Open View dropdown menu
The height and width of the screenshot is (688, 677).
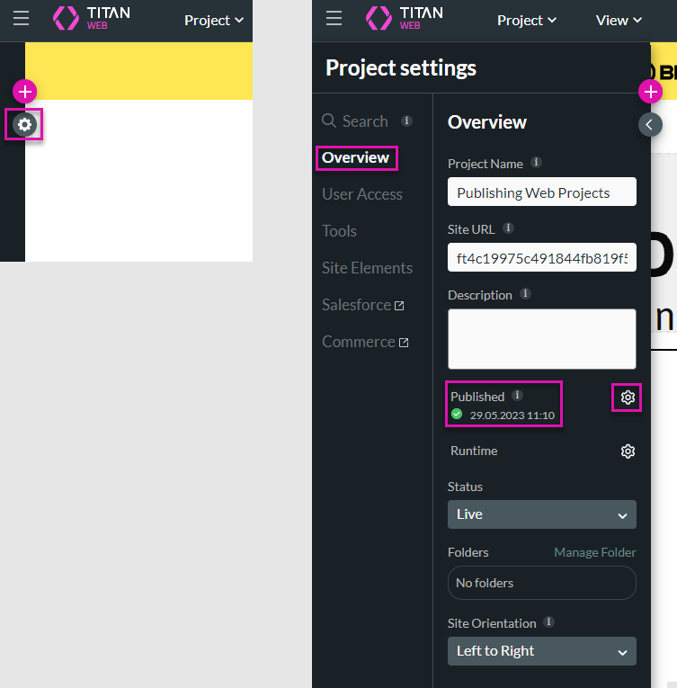click(x=619, y=20)
